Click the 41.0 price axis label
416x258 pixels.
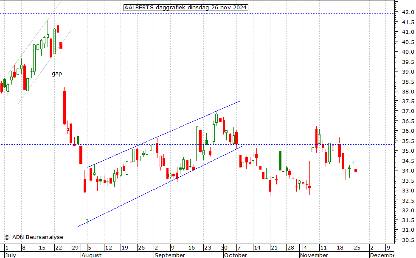[408, 32]
